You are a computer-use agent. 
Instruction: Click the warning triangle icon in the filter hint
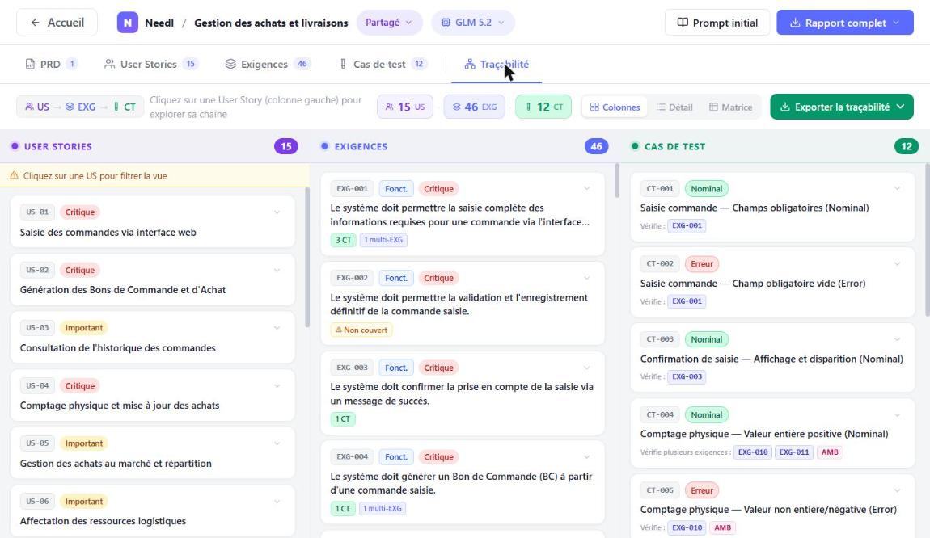click(15, 175)
